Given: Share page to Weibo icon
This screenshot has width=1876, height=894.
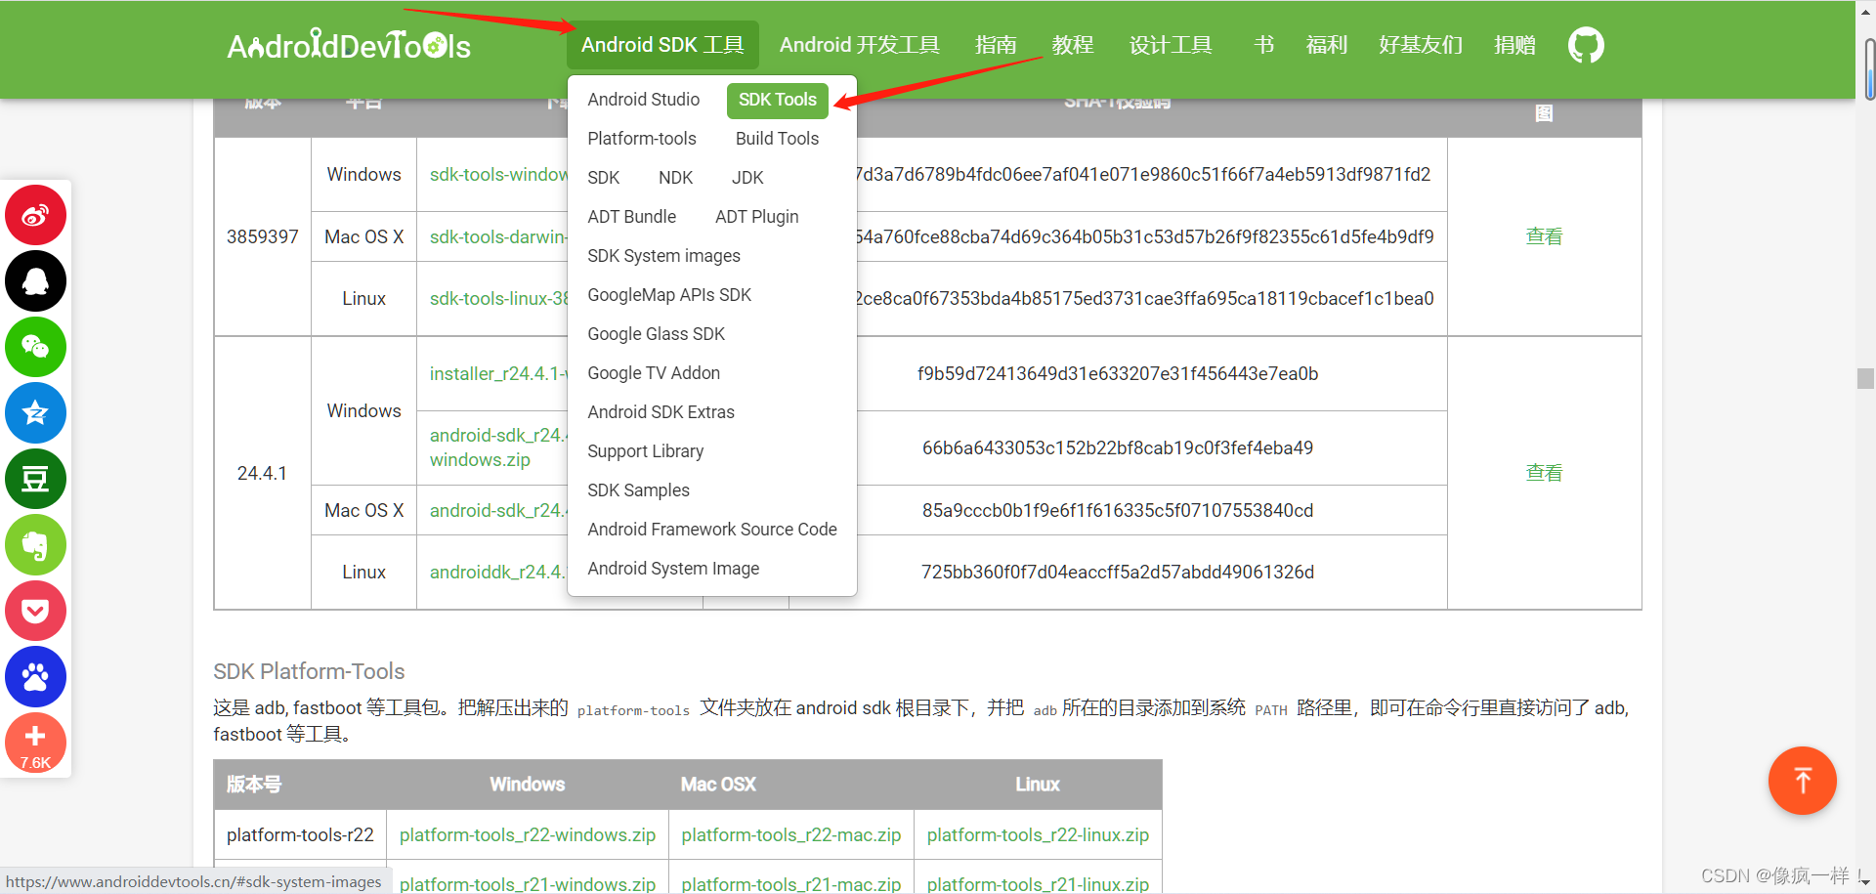Looking at the screenshot, I should [35, 215].
